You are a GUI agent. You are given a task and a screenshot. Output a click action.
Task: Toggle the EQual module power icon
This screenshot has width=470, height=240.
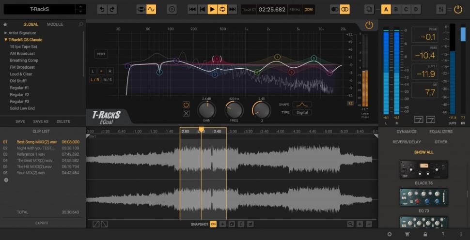369,25
